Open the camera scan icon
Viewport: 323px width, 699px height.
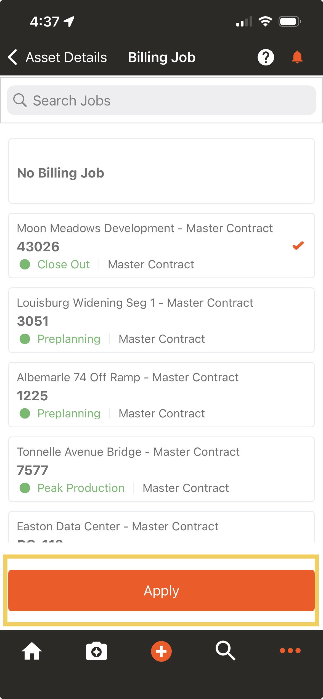pos(96,651)
